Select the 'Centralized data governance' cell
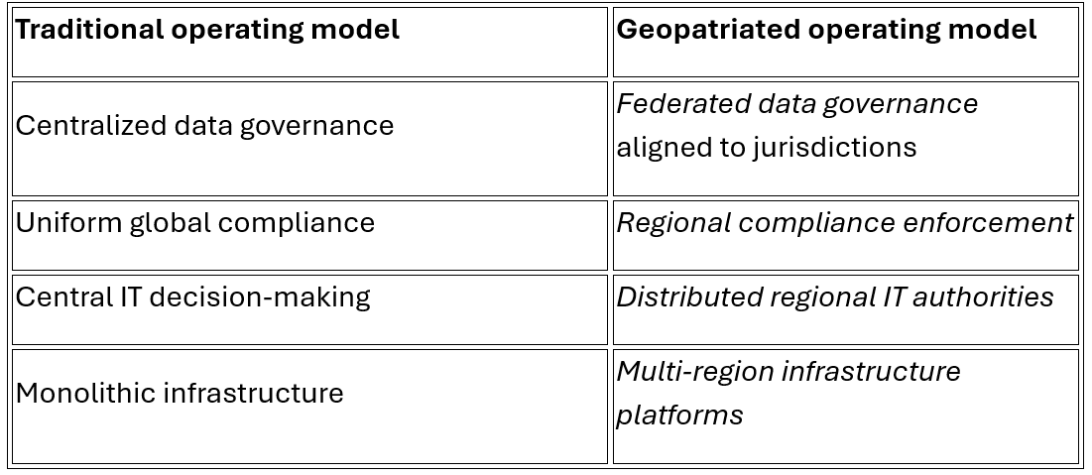This screenshot has height=475, width=1092. 308,139
